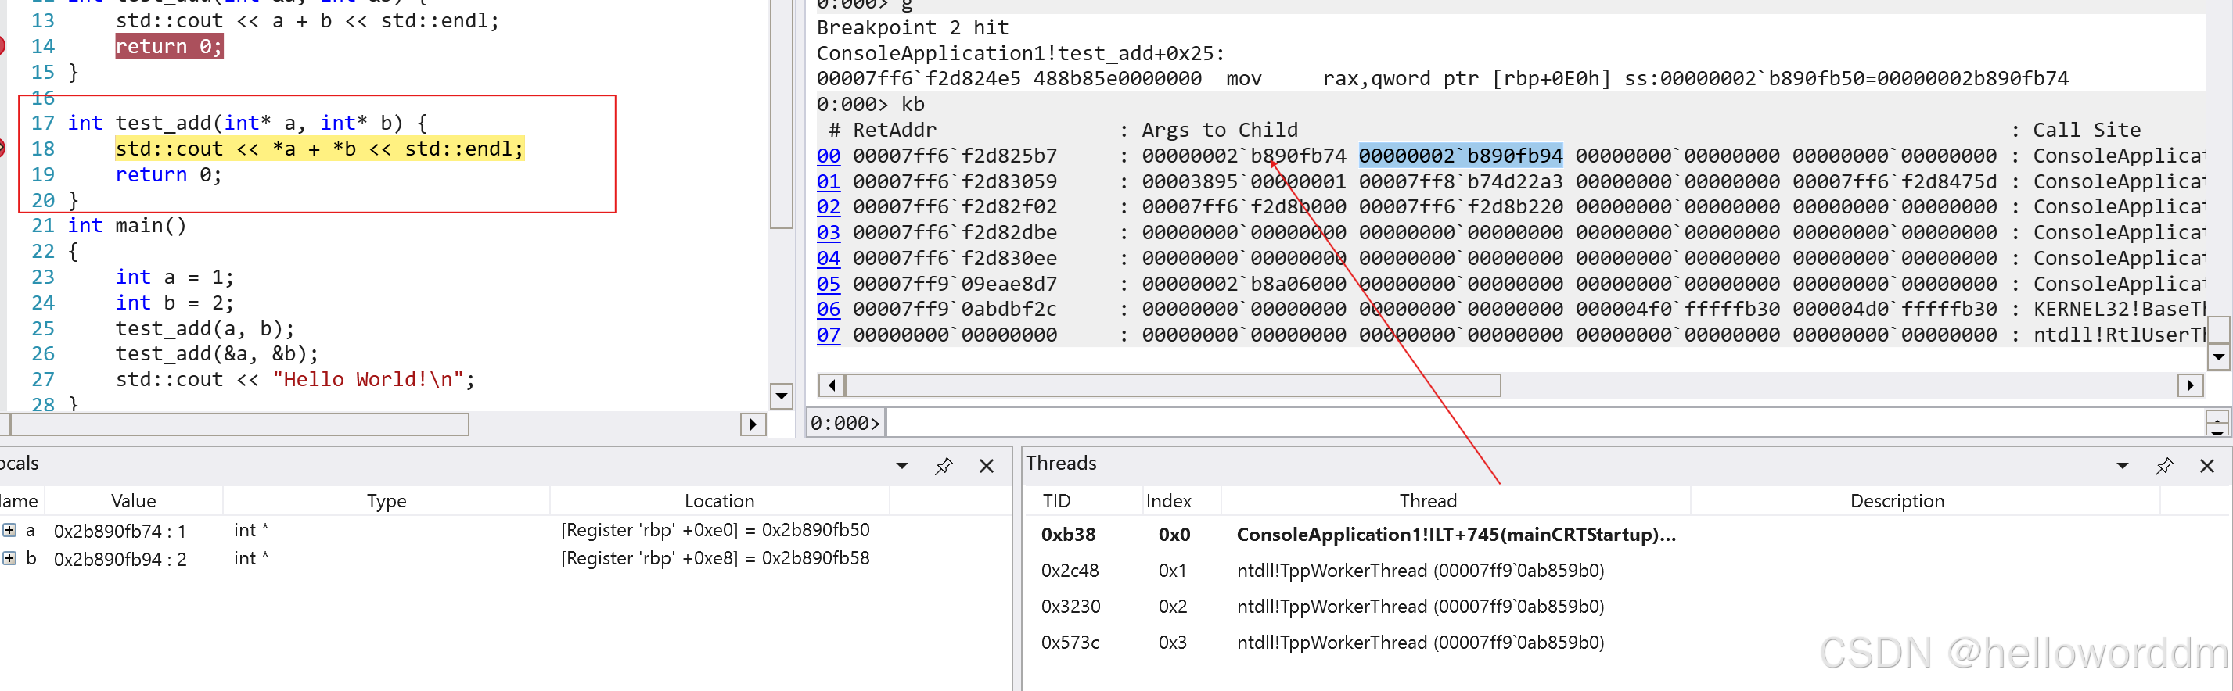Click the highlighted value 00000002`b890fb94
The image size is (2233, 691).
[x=1461, y=156]
